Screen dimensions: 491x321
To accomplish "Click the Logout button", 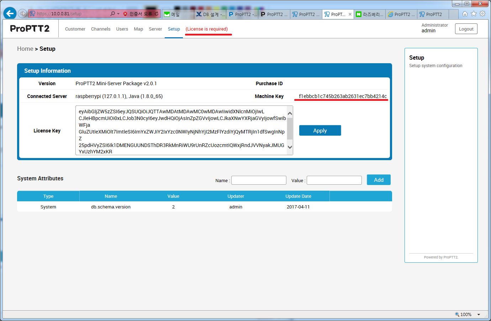I will [x=466, y=29].
